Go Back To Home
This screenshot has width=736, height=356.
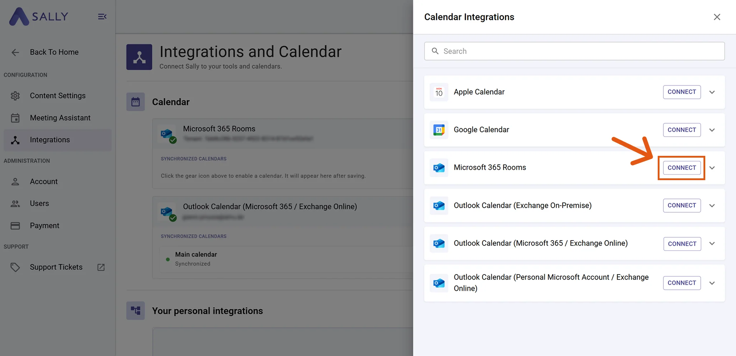(x=58, y=52)
